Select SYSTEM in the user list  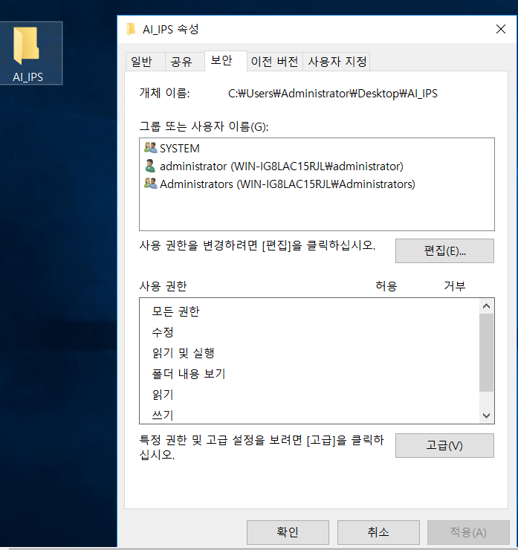(x=317, y=148)
